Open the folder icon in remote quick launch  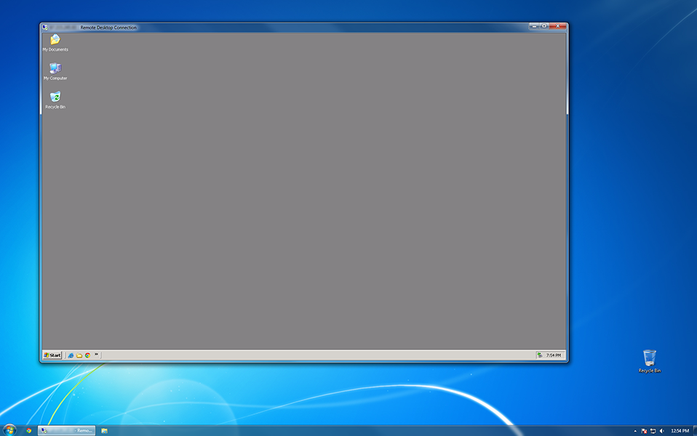(79, 355)
